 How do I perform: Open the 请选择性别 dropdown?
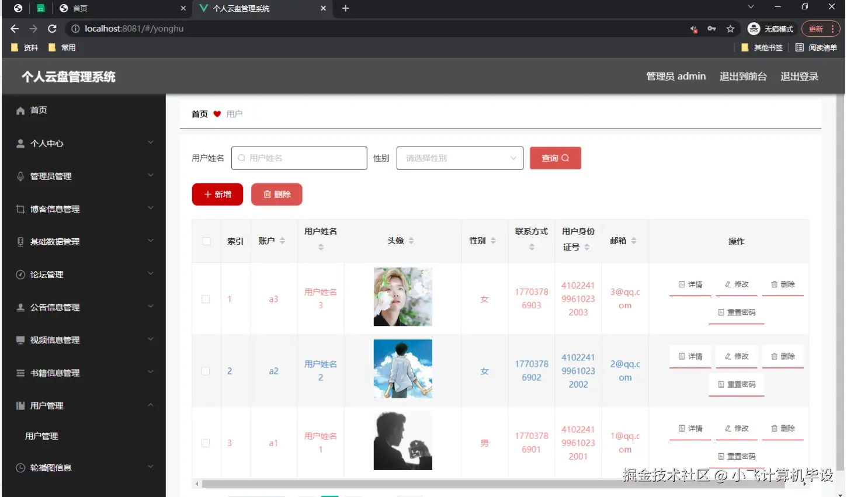click(460, 158)
